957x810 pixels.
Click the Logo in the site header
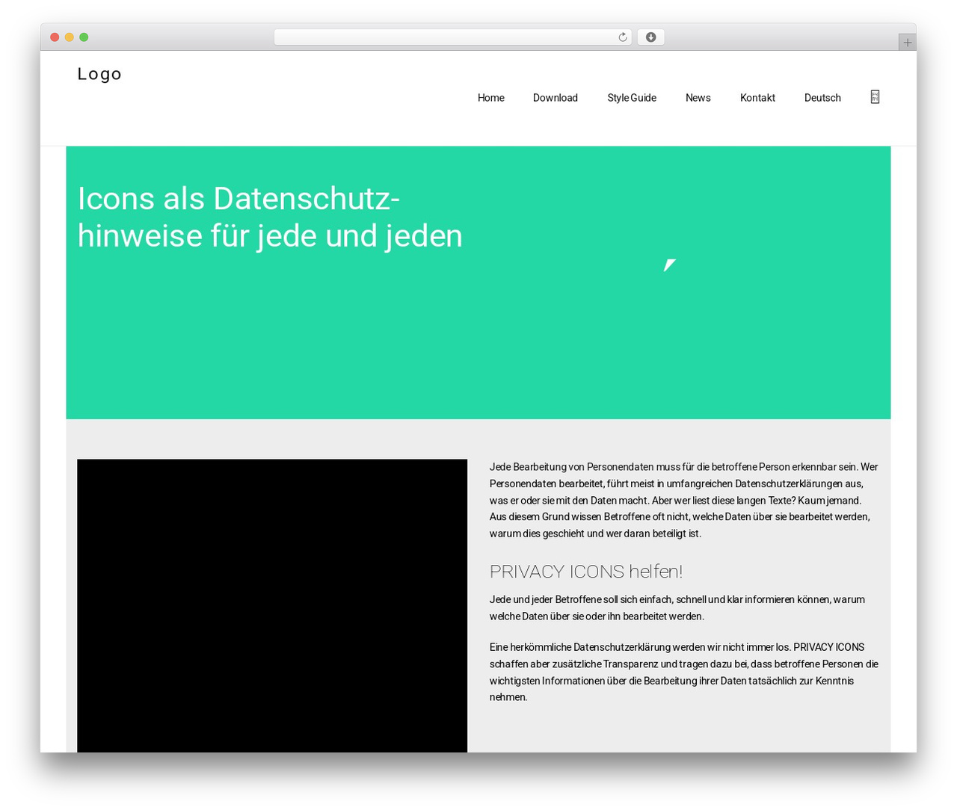click(x=99, y=74)
